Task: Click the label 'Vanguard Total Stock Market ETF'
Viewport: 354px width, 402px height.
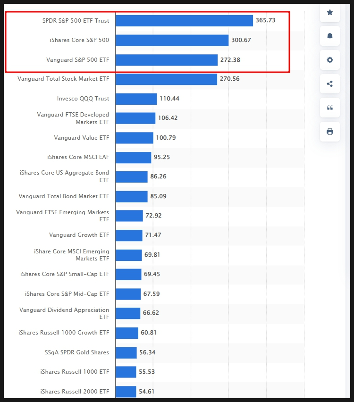Action: 63,79
